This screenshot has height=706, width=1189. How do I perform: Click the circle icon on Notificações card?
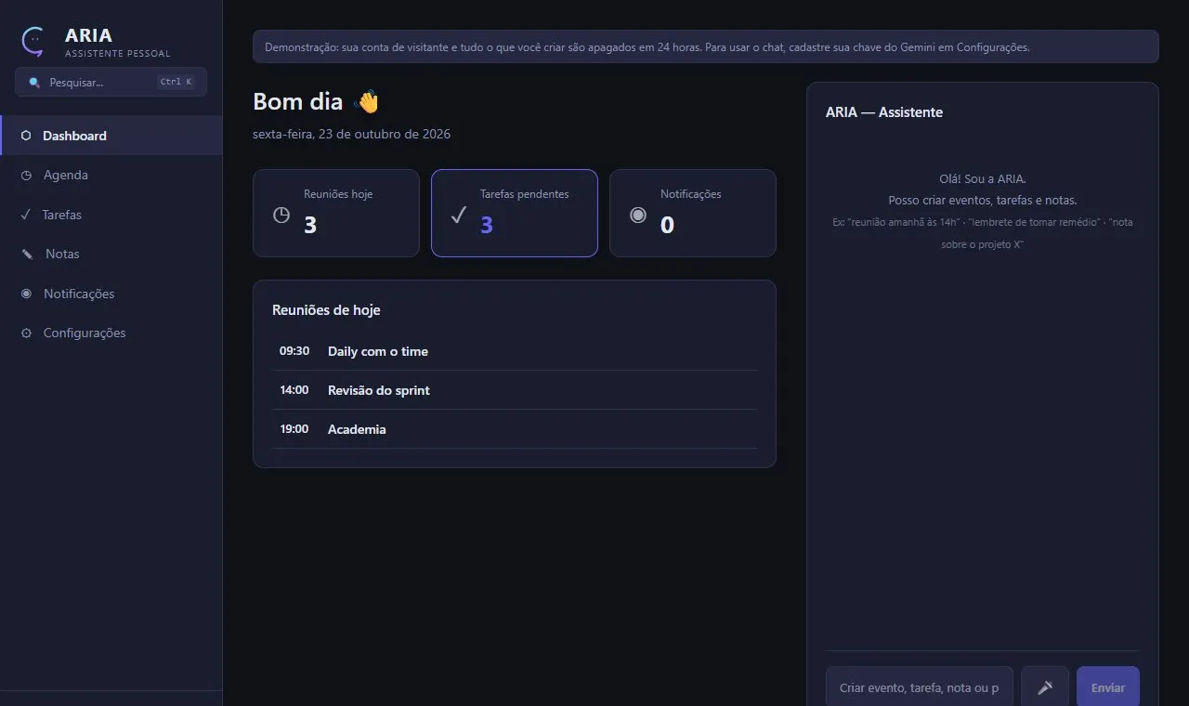[638, 215]
